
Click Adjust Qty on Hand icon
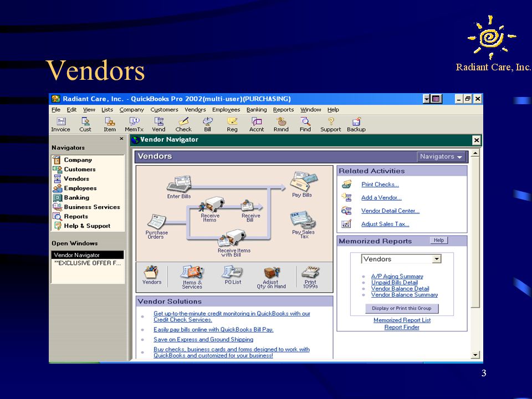pyautogui.click(x=271, y=278)
